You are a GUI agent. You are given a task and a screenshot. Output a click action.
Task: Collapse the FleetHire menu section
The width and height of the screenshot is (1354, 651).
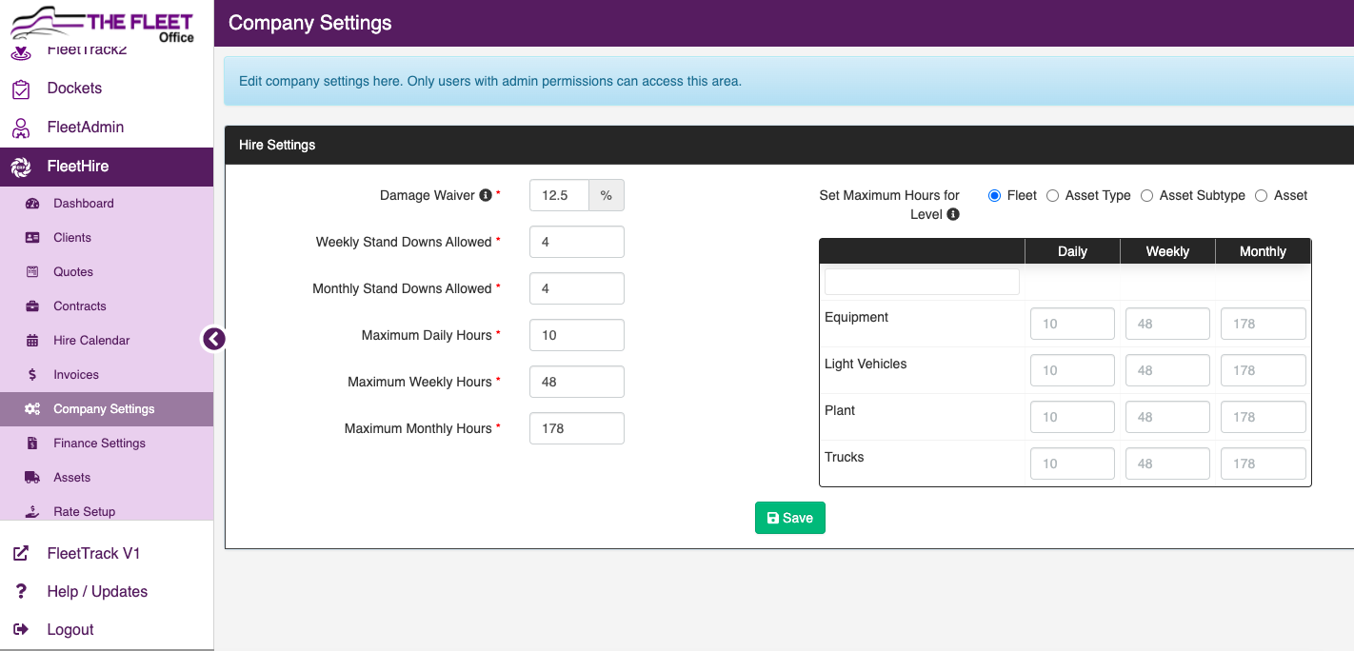[107, 167]
